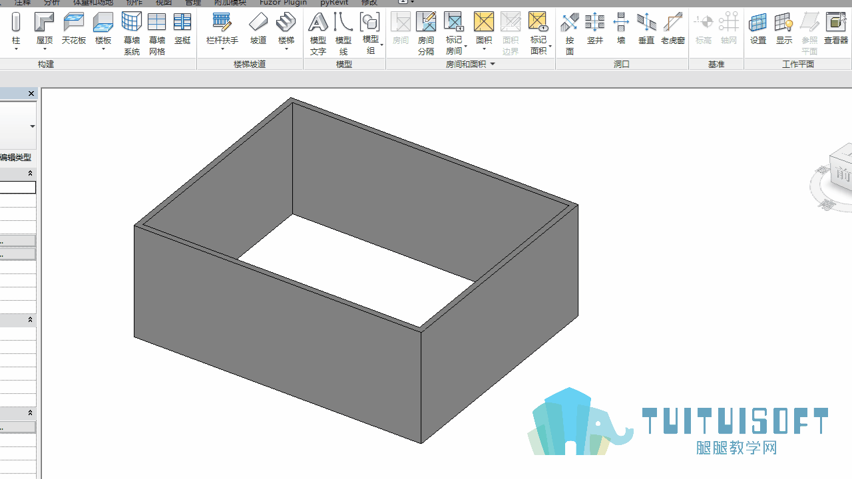Open the 查看器 work plane viewer
Viewport: 852px width, 479px height.
coord(836,29)
